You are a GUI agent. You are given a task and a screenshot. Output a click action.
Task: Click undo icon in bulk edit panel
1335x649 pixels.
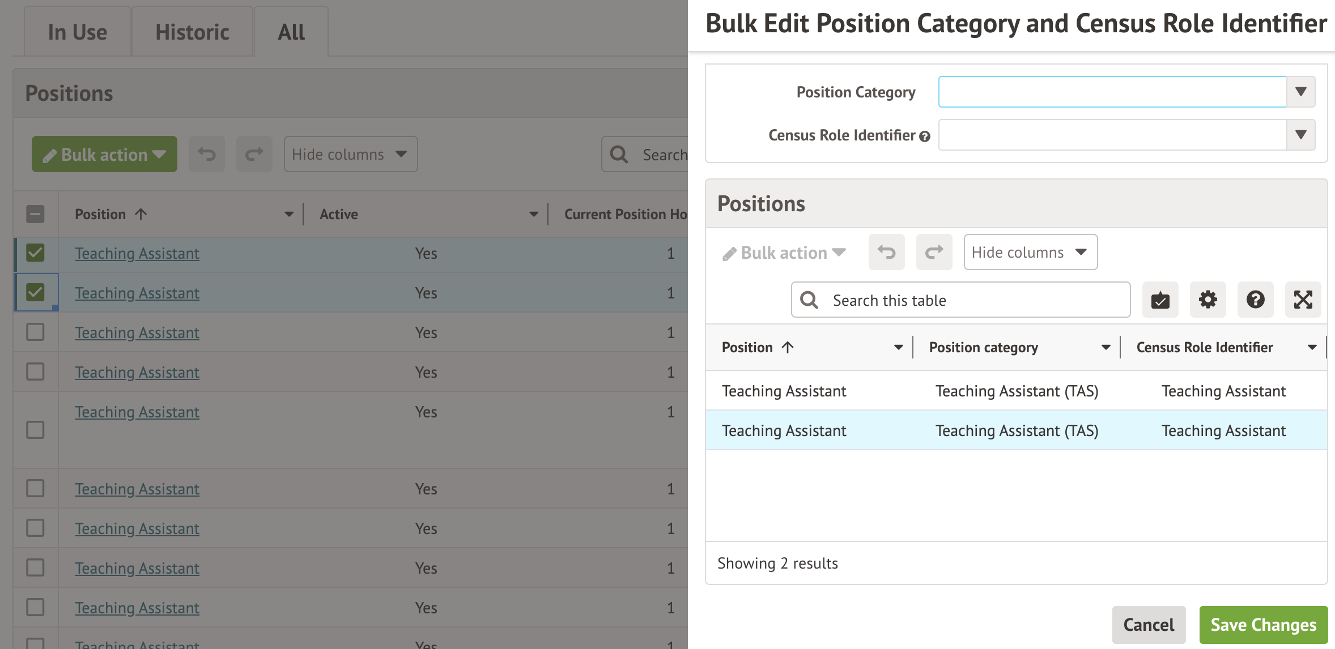tap(886, 252)
